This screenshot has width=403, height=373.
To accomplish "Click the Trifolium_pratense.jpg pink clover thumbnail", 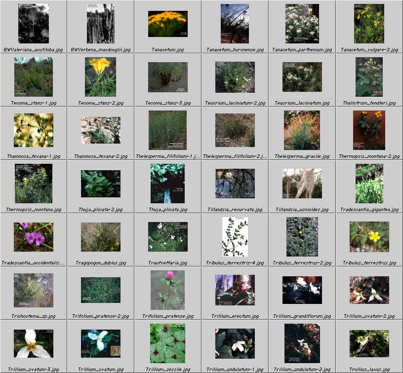I will click(167, 290).
